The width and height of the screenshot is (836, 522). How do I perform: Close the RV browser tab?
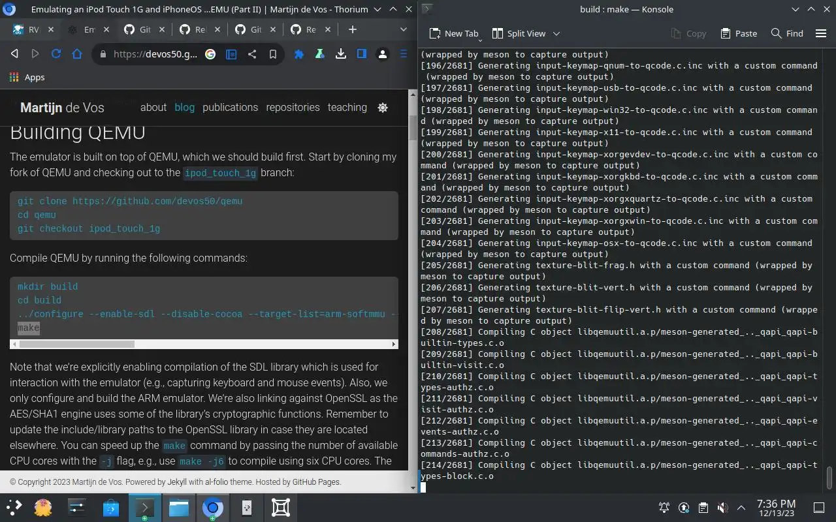point(50,29)
